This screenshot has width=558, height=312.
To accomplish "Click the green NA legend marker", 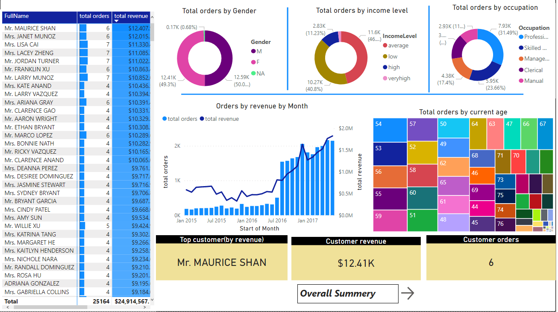I will coord(253,73).
